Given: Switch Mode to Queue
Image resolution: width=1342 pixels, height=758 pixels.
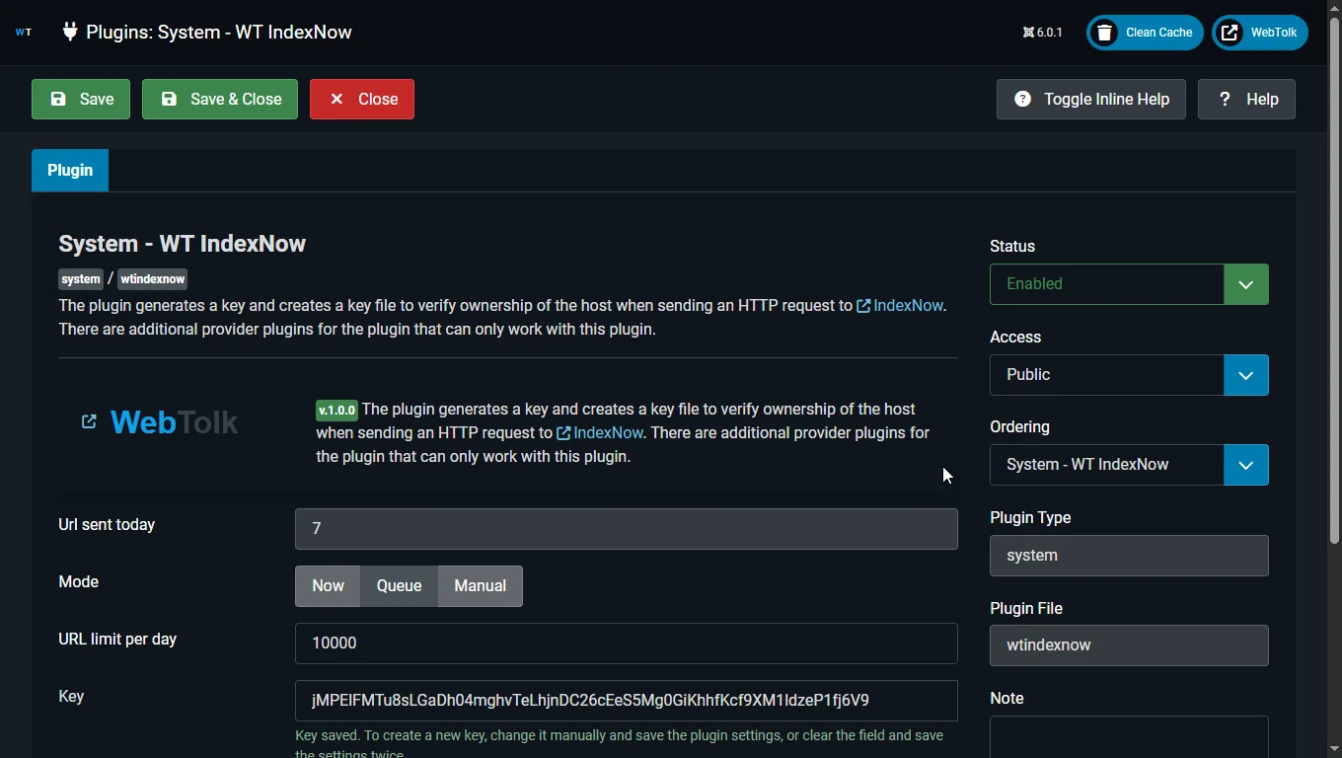Looking at the screenshot, I should pos(399,585).
